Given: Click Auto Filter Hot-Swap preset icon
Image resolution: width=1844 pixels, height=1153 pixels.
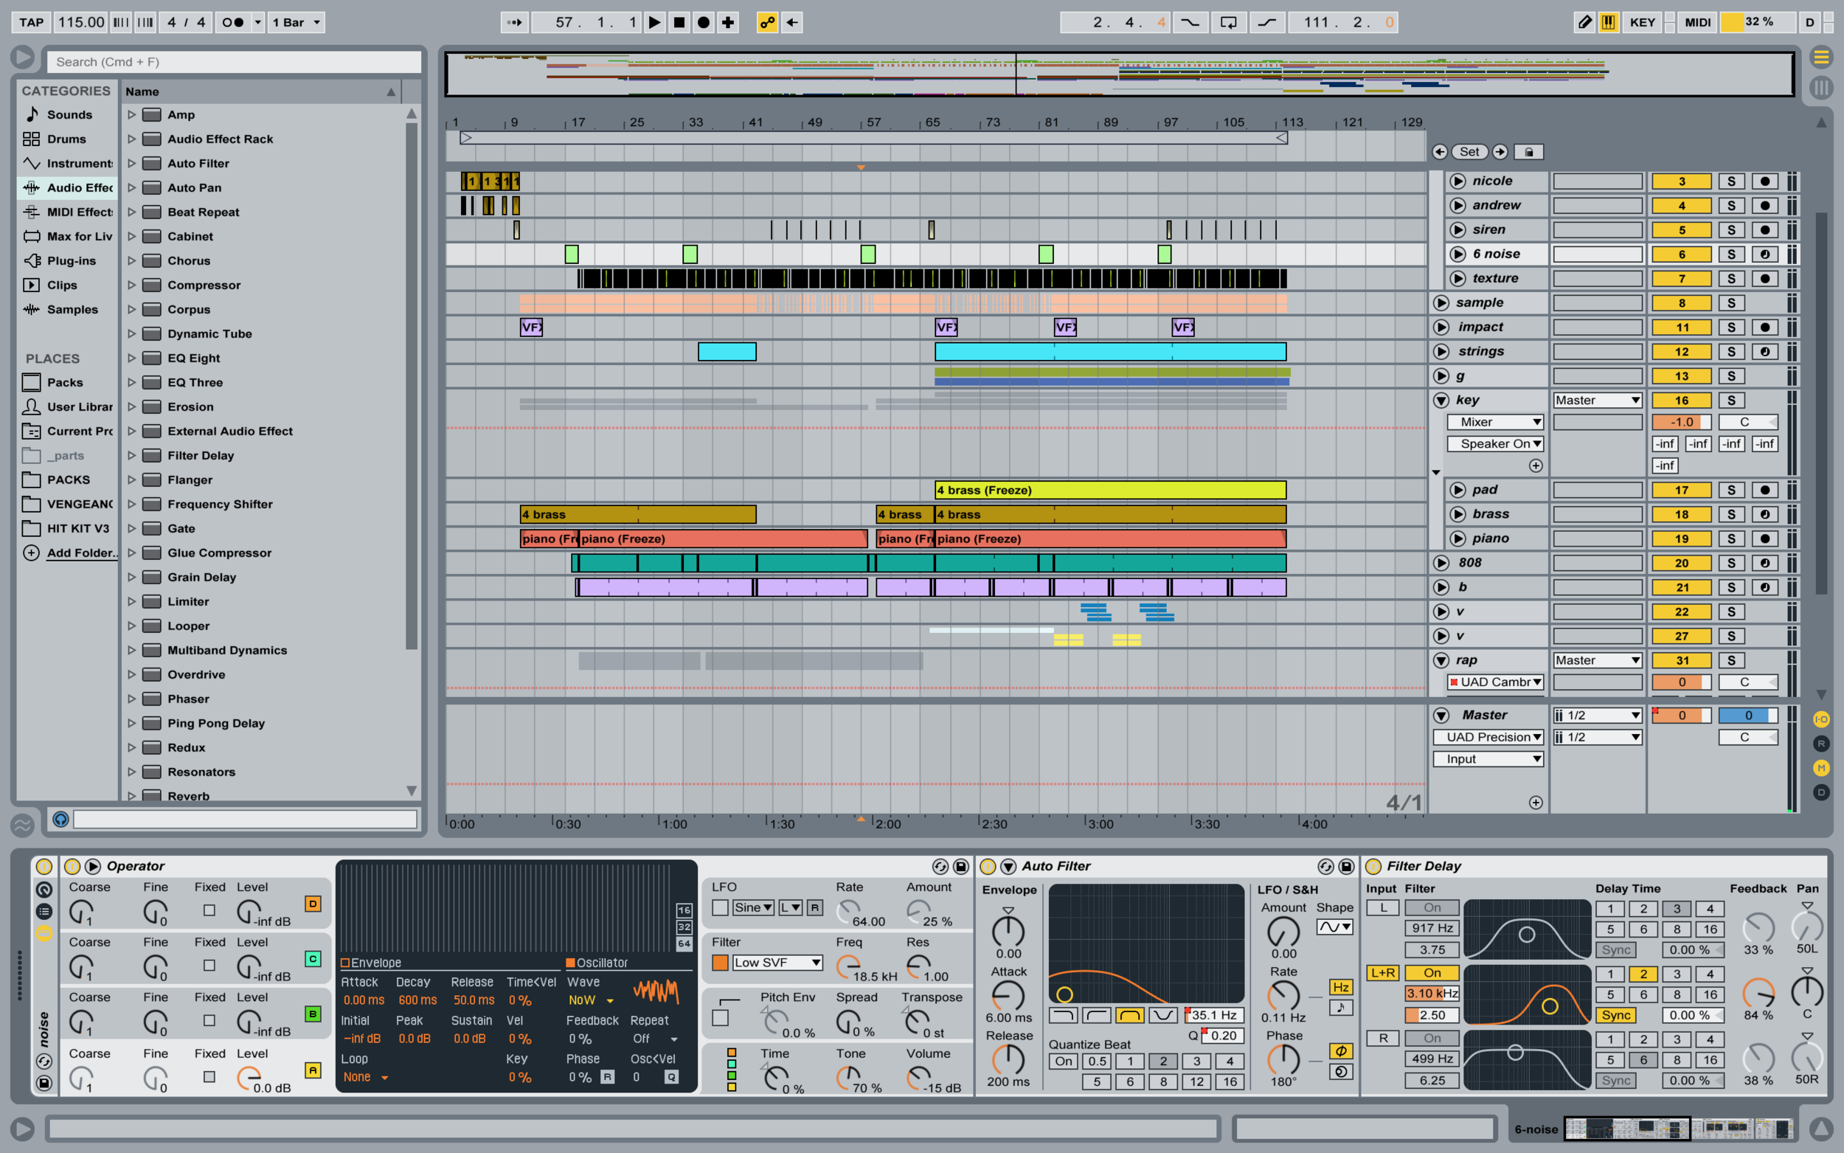Looking at the screenshot, I should click(1325, 866).
